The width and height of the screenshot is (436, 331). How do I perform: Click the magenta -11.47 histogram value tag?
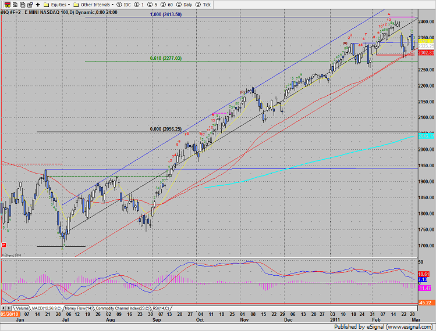[424, 289]
